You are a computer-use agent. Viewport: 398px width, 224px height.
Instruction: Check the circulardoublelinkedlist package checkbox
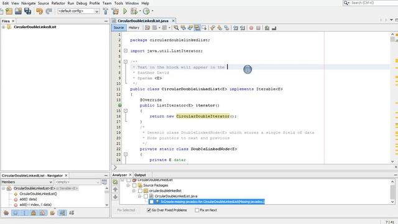coord(140,191)
